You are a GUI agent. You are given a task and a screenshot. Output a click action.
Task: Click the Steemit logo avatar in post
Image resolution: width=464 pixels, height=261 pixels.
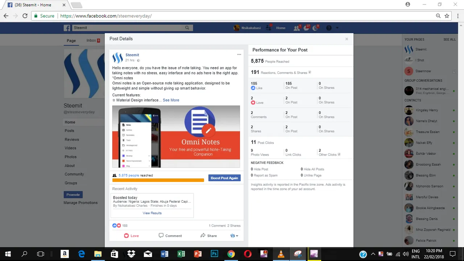[117, 58]
